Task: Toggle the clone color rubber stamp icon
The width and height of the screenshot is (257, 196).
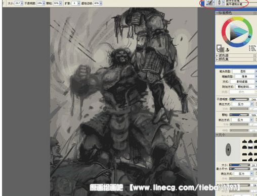Action: tap(227, 49)
